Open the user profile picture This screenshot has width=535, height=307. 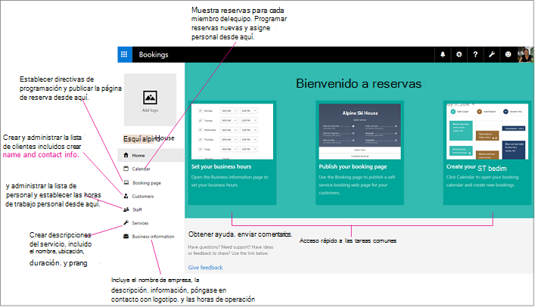522,54
